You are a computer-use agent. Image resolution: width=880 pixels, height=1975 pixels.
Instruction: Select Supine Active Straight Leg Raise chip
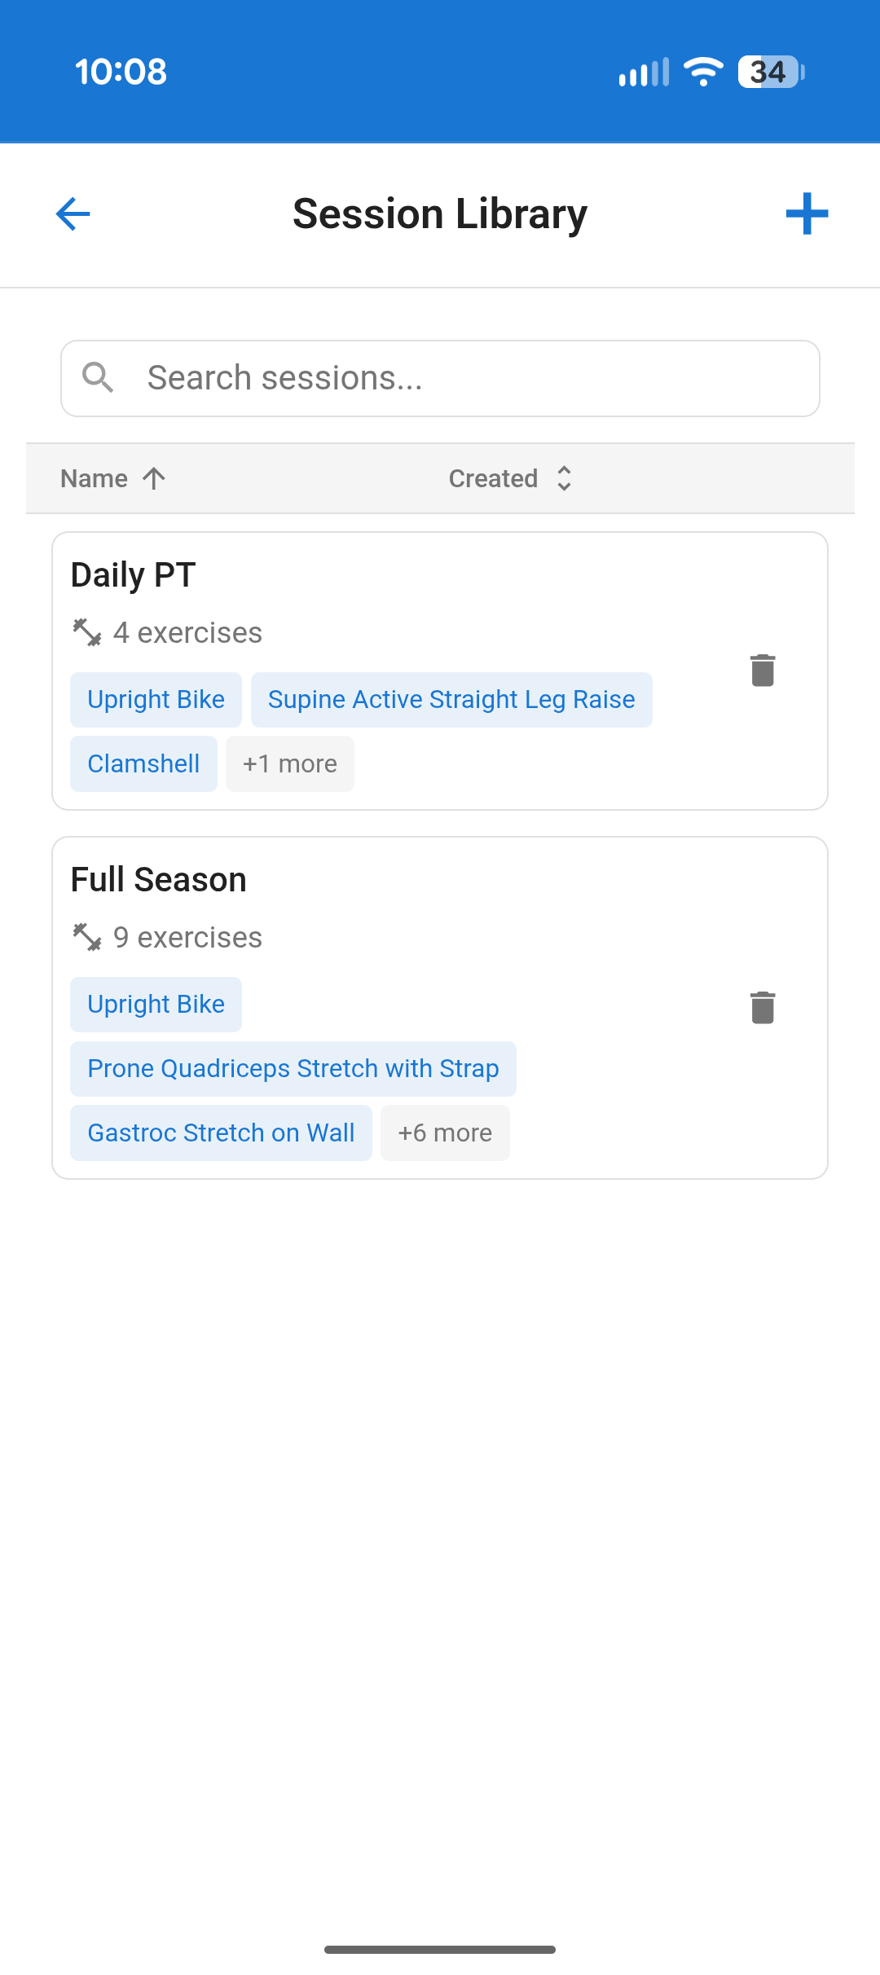pos(451,700)
